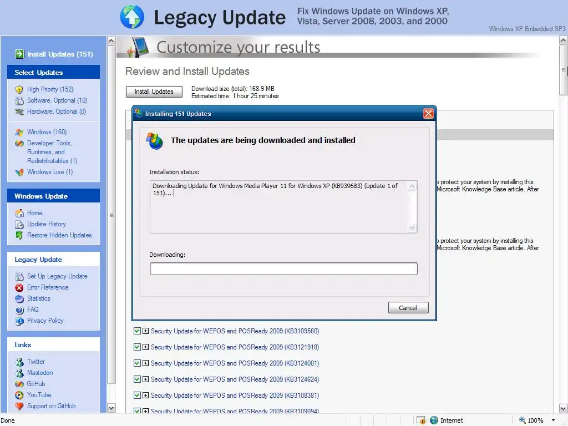Image resolution: width=568 pixels, height=426 pixels.
Task: Click the Developer Tools category icon
Action: [x=19, y=144]
